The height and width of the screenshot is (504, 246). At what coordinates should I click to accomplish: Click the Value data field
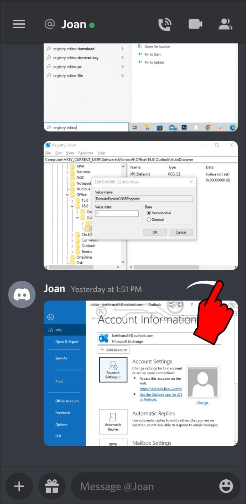pyautogui.click(x=117, y=214)
